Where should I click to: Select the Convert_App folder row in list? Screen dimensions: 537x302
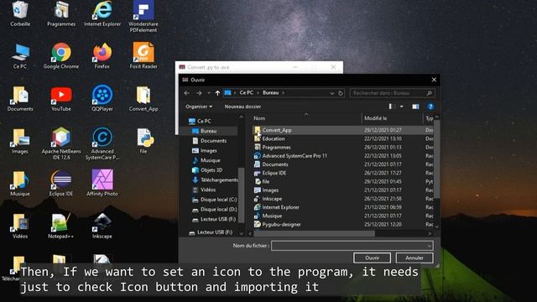click(343, 130)
